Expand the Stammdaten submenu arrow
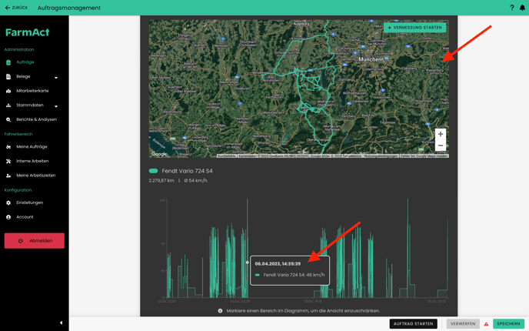This screenshot has height=331, width=529. click(x=56, y=106)
